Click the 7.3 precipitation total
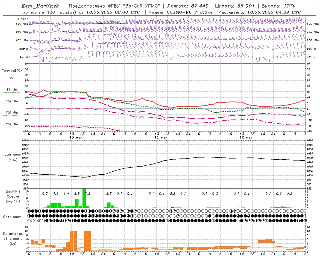Image resolution: width=320 pixels, height=256 pixels. tap(87, 193)
